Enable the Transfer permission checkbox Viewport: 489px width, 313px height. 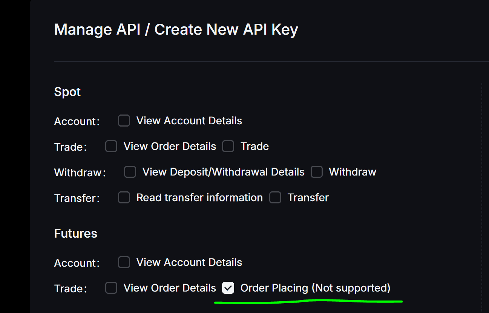pos(275,198)
